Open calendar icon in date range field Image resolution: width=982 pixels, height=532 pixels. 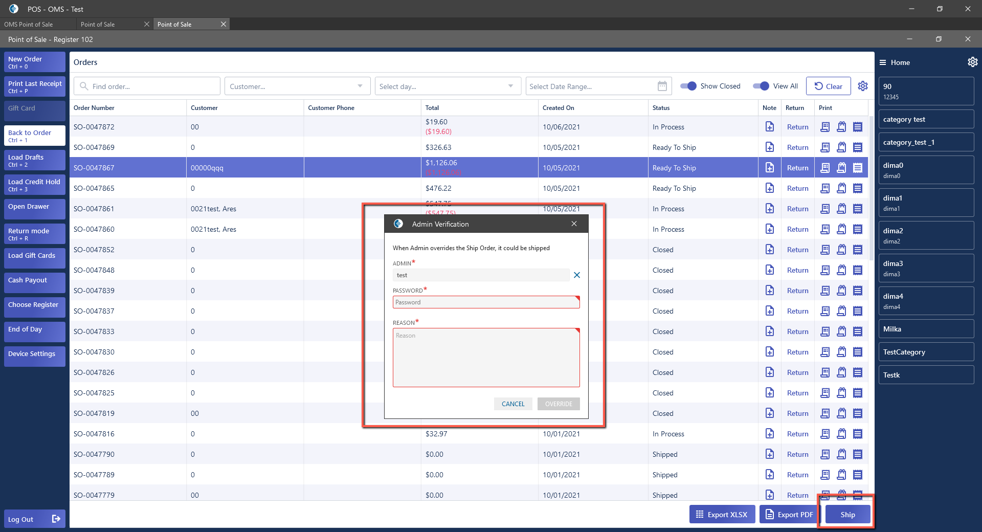(x=662, y=86)
